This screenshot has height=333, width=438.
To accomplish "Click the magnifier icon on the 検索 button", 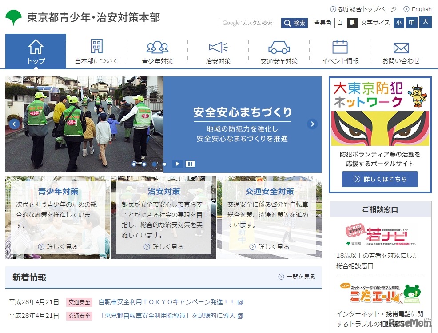I will 287,23.
